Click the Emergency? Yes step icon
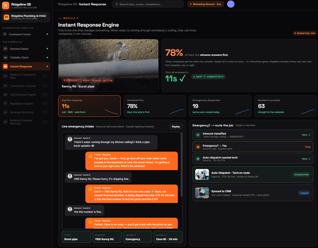318x248 pixels. tap(198, 147)
